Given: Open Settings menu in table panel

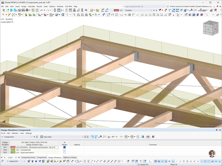Looking at the screenshot, I should point(29,133).
